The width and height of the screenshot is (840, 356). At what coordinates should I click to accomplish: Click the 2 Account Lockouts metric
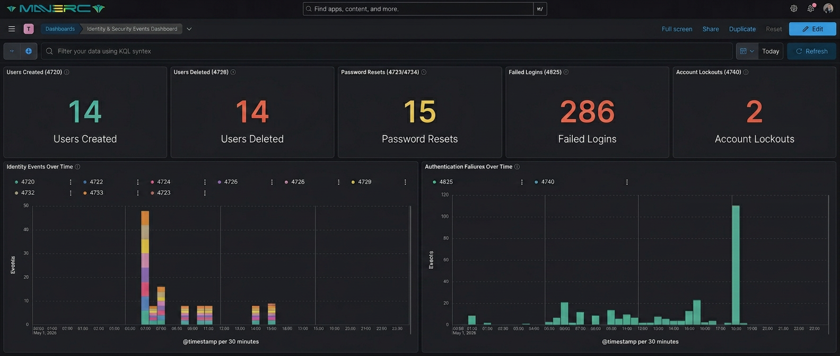[x=754, y=112]
